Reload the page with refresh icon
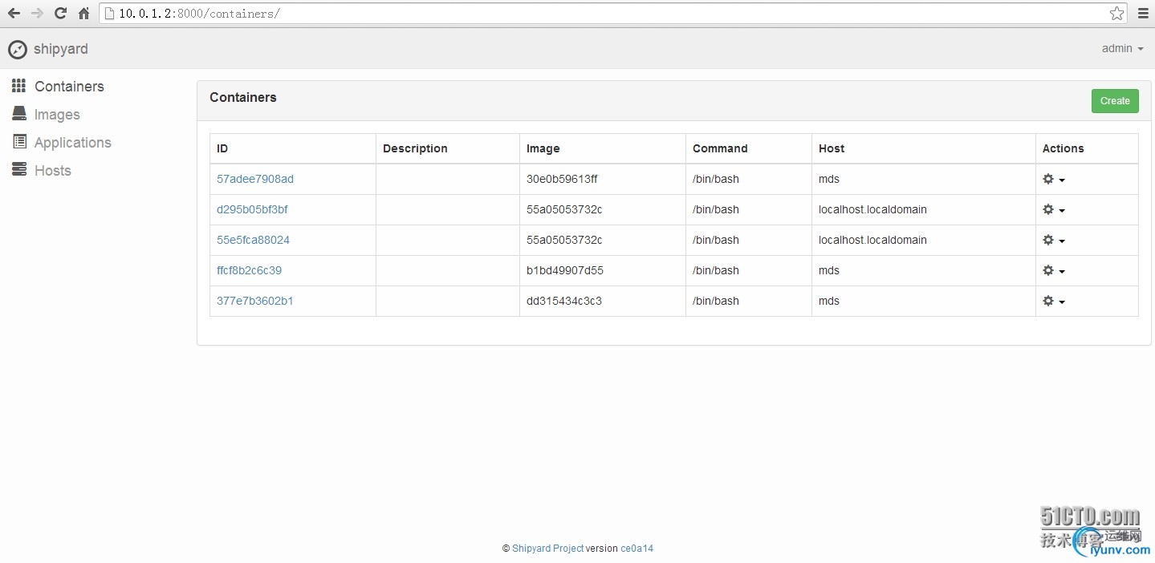This screenshot has width=1155, height=563. pyautogui.click(x=60, y=14)
